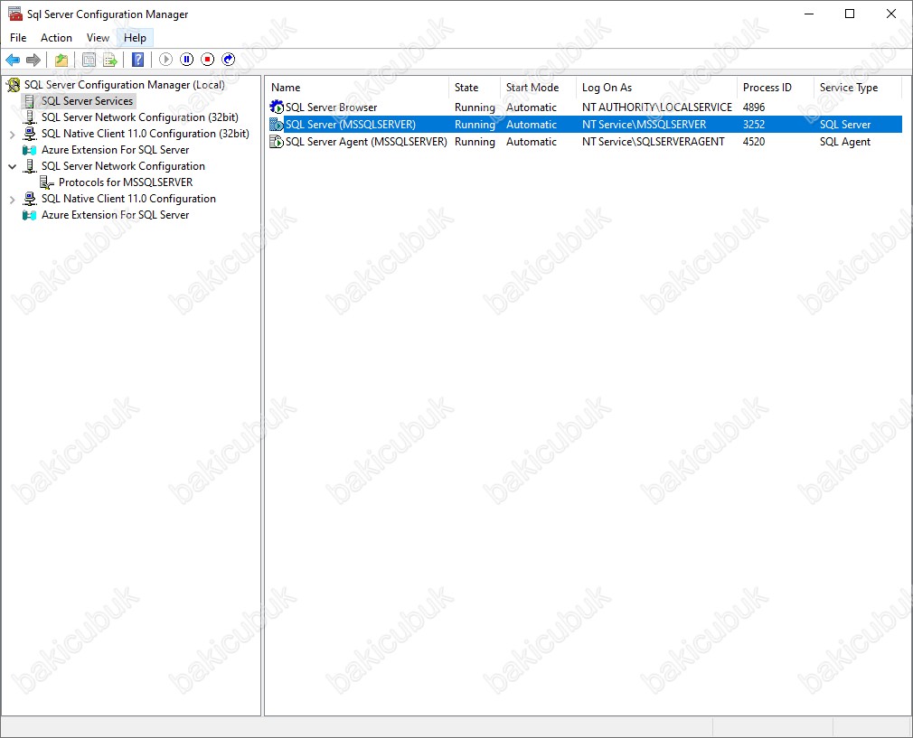Click the grayed-out Start Service icon
The height and width of the screenshot is (738, 913).
165,60
